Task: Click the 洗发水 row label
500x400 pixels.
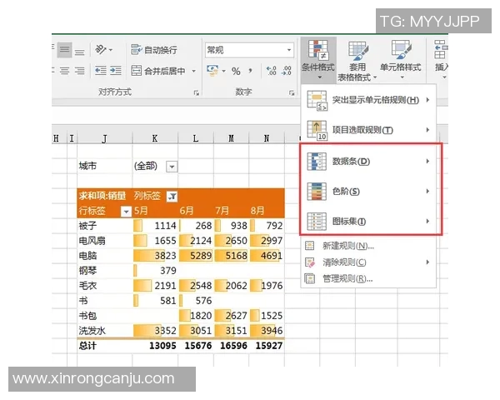Action: click(x=92, y=331)
